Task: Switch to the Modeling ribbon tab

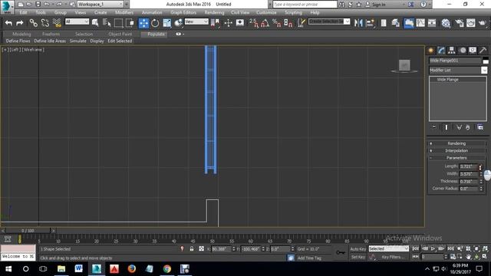Action: (x=21, y=34)
